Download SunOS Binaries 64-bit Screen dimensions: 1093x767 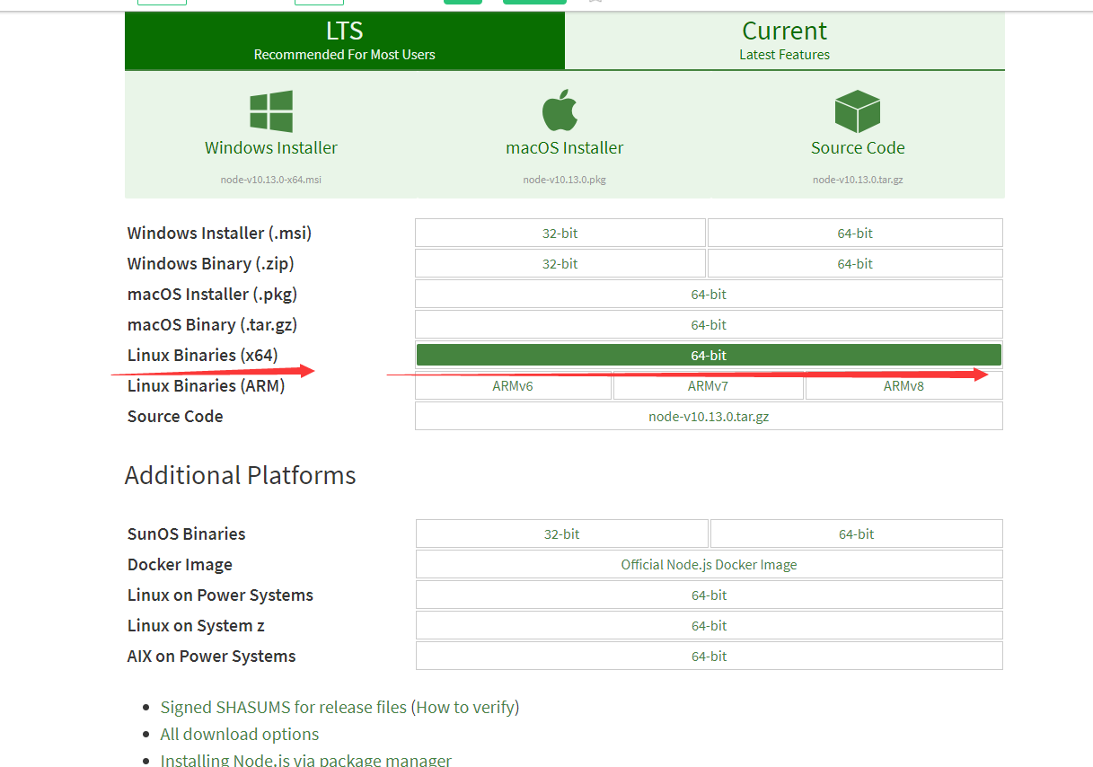[857, 533]
